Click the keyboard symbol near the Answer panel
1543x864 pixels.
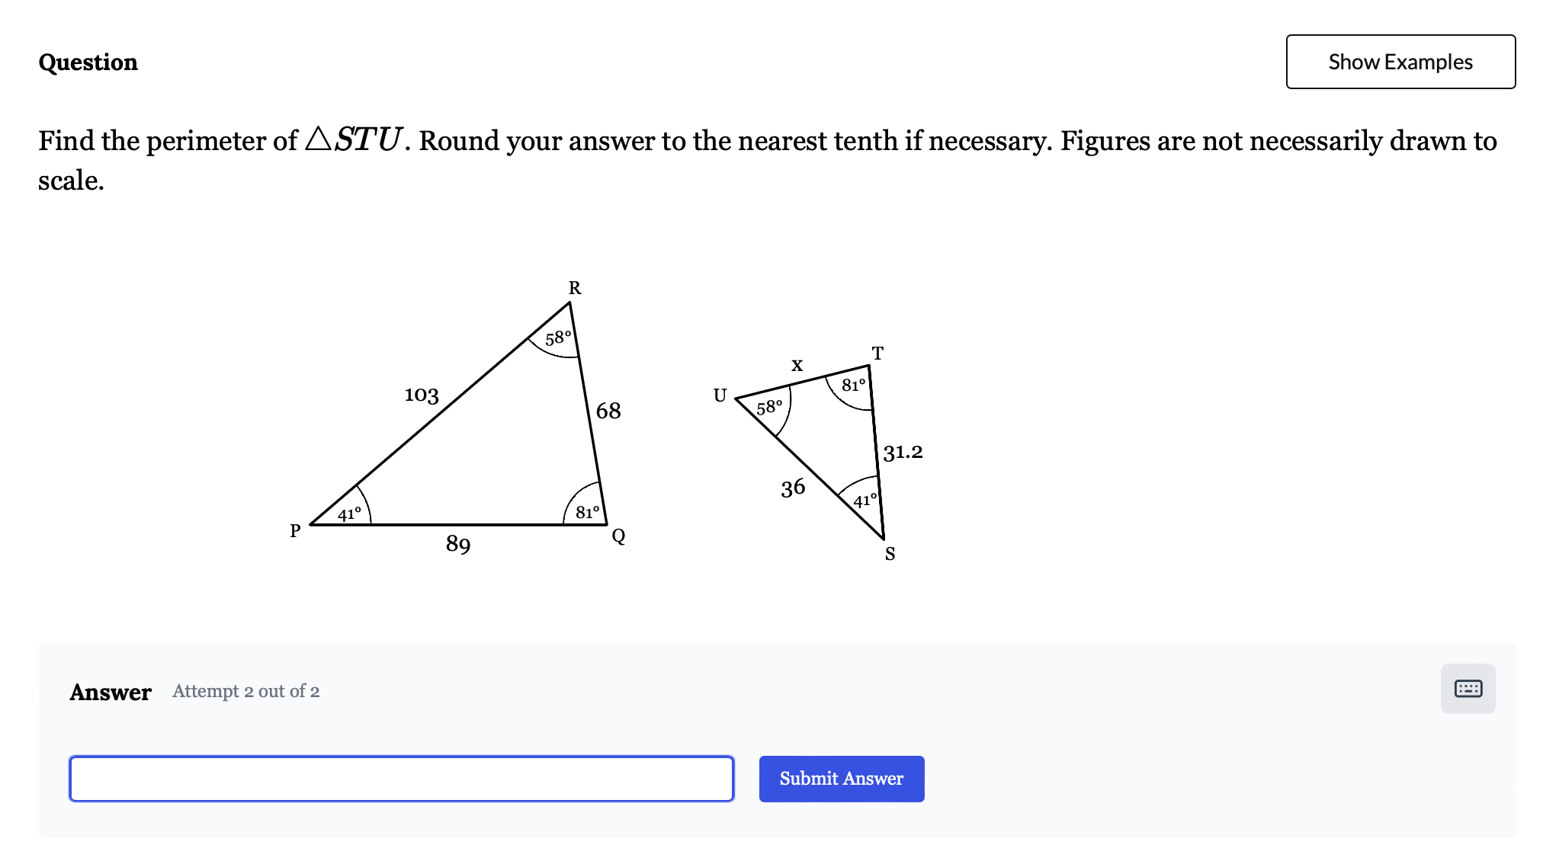(x=1468, y=689)
